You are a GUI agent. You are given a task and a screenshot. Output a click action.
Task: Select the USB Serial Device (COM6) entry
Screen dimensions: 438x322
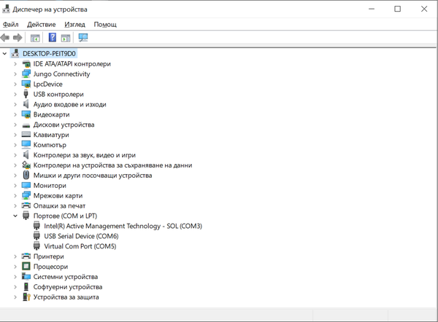pos(81,236)
